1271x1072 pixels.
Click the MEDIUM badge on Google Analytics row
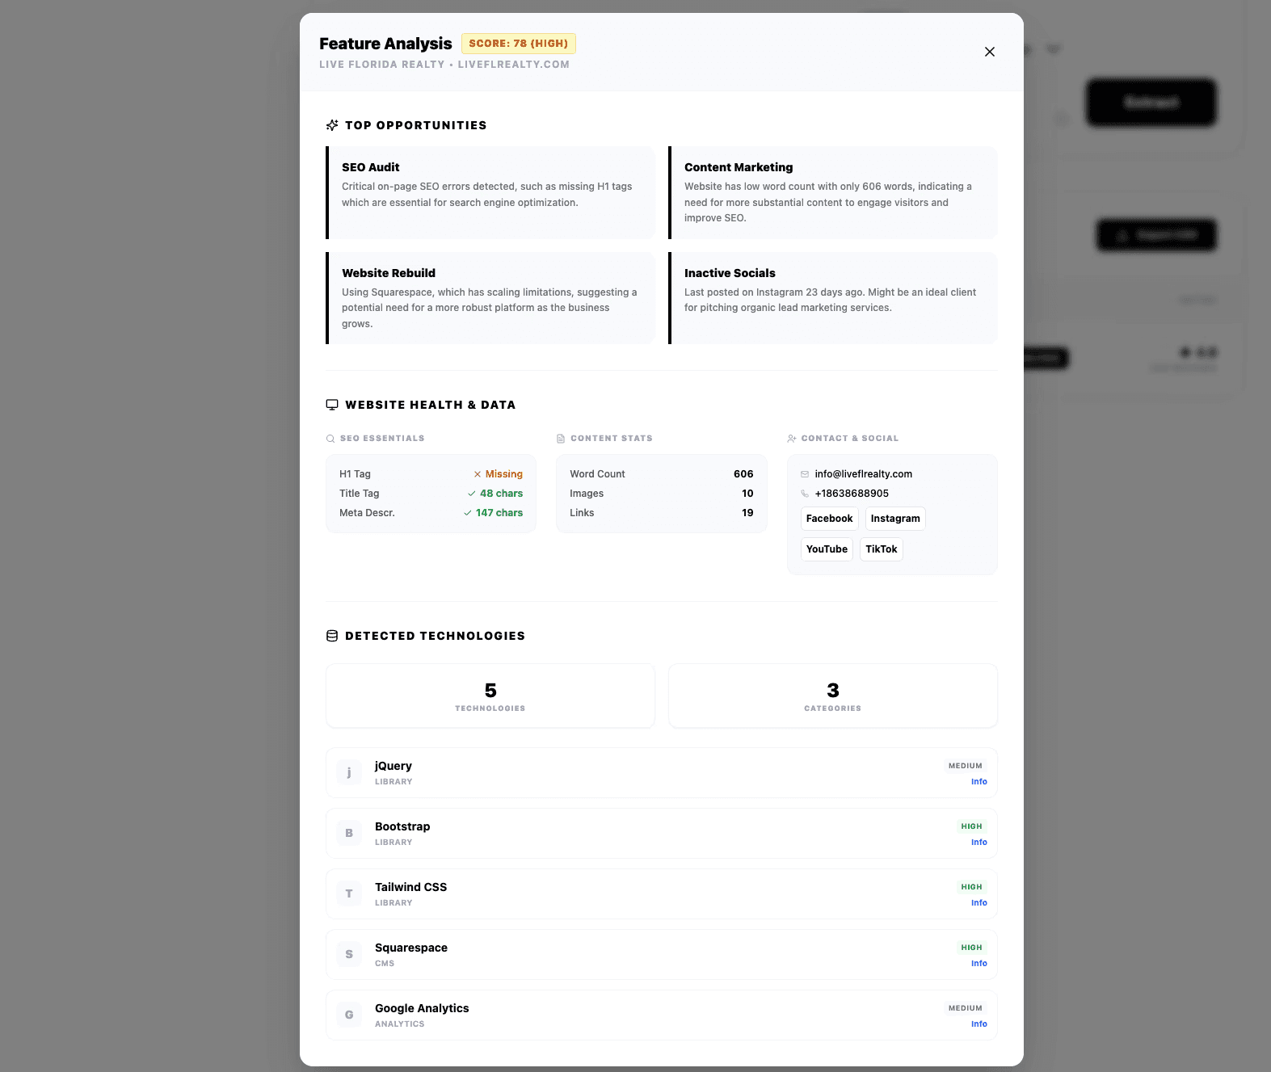966,1008
